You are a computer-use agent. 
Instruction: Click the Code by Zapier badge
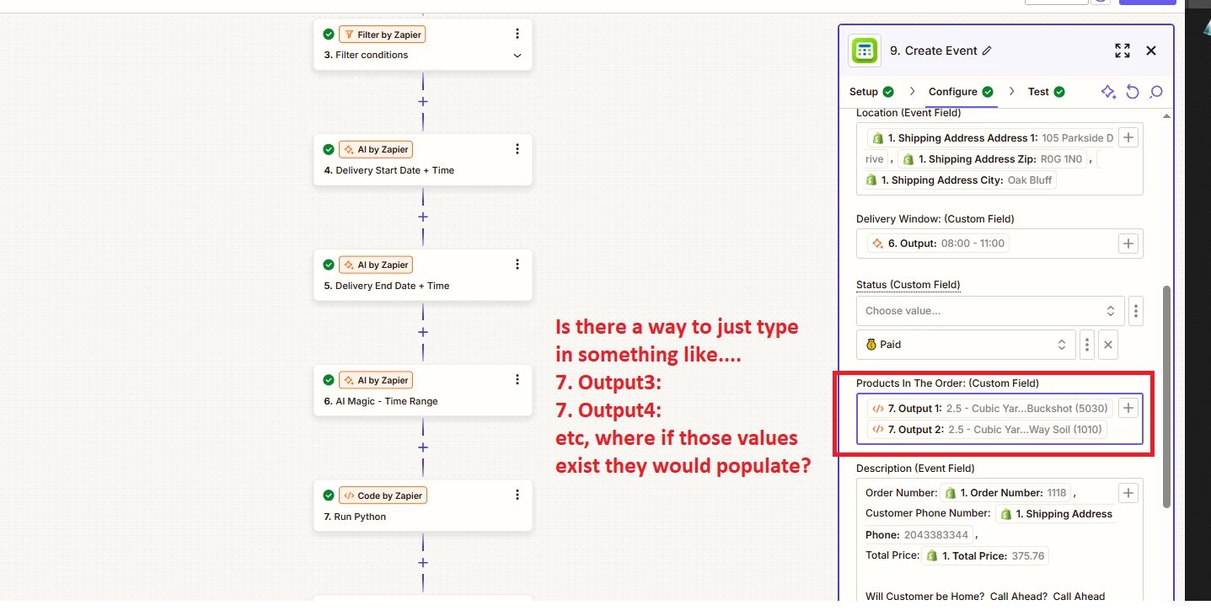383,495
